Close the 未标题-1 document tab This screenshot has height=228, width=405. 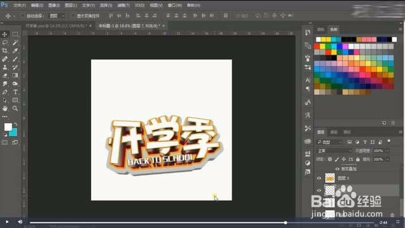point(163,26)
